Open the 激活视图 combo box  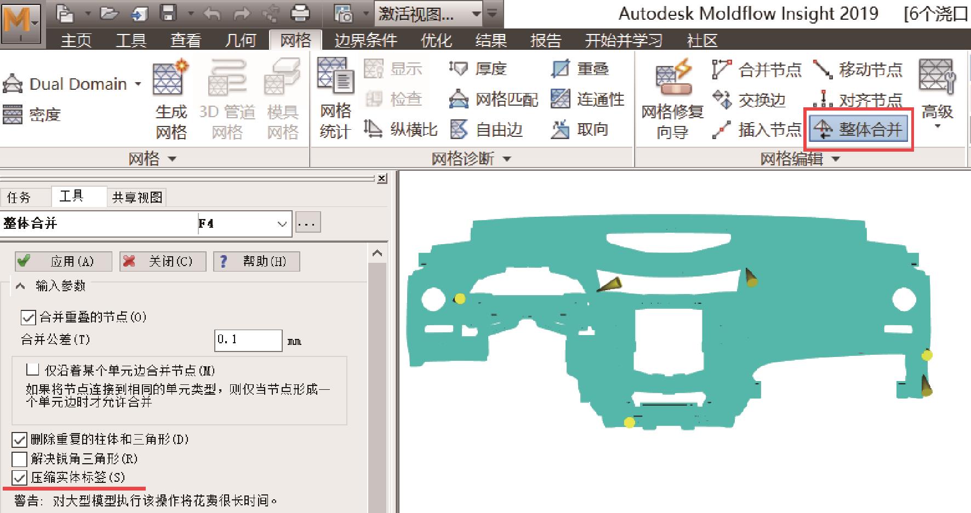tap(429, 14)
